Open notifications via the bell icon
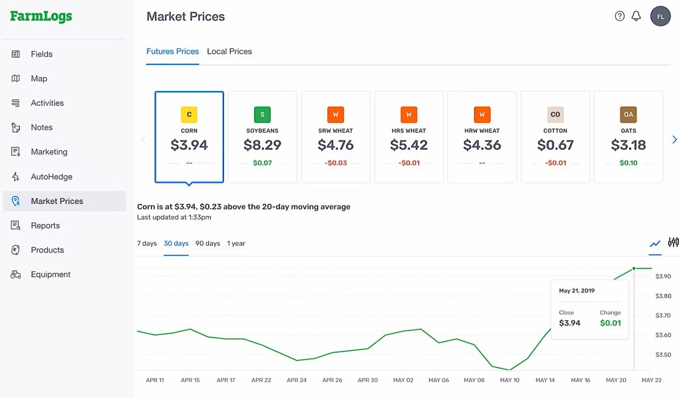The width and height of the screenshot is (681, 398). coord(636,15)
